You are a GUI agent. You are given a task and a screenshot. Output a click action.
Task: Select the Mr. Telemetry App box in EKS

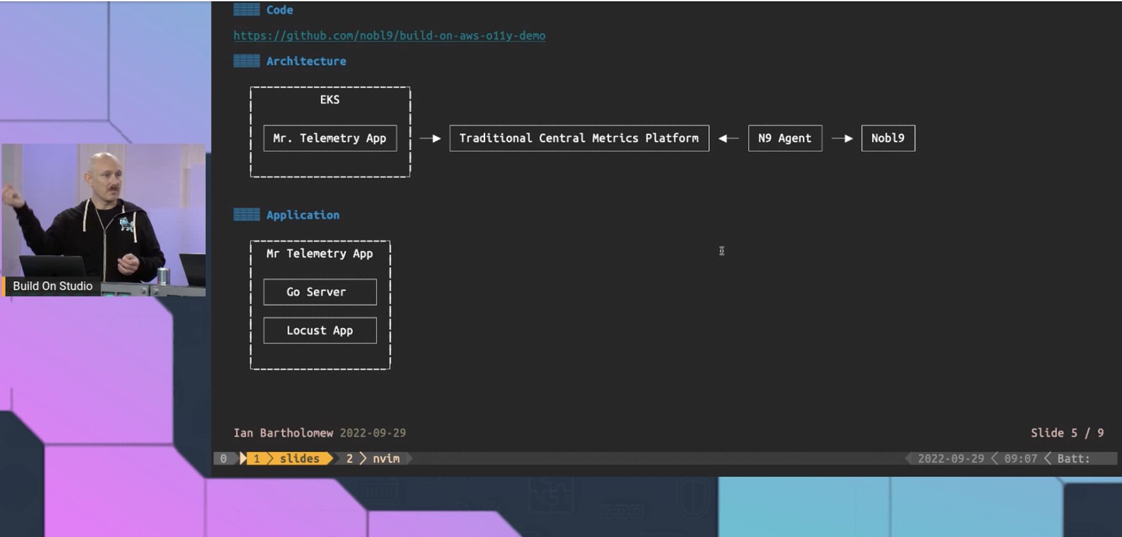(330, 138)
